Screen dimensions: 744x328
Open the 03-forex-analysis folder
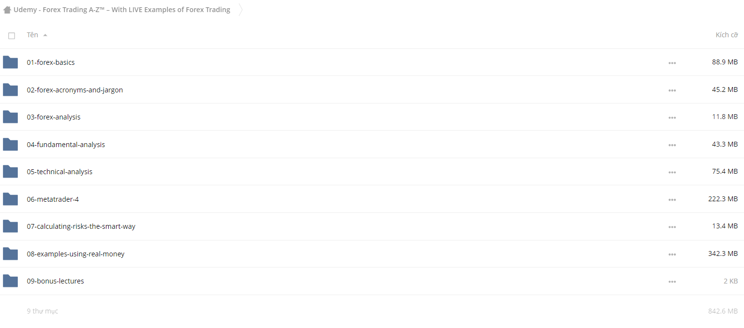coord(54,117)
